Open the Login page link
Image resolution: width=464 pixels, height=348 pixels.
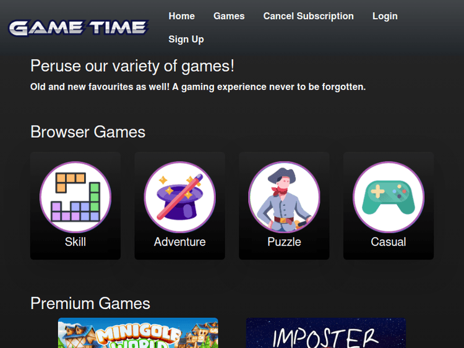(385, 16)
